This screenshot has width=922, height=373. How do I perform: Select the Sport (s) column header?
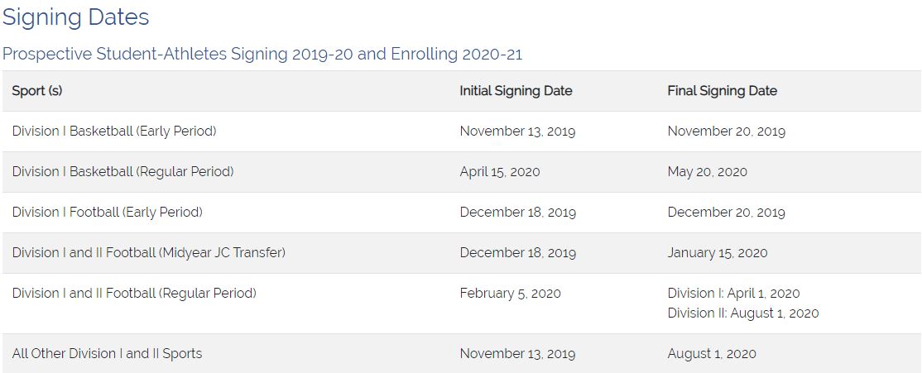coord(37,91)
